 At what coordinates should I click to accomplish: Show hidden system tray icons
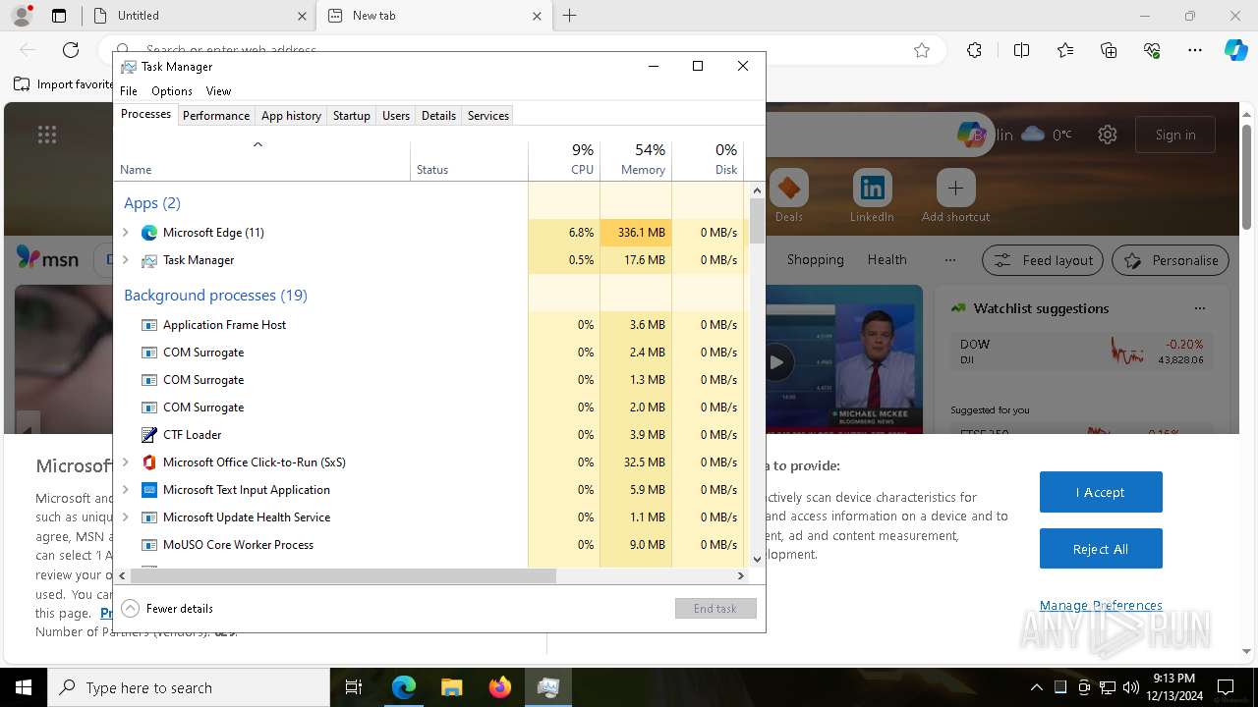(x=1036, y=687)
